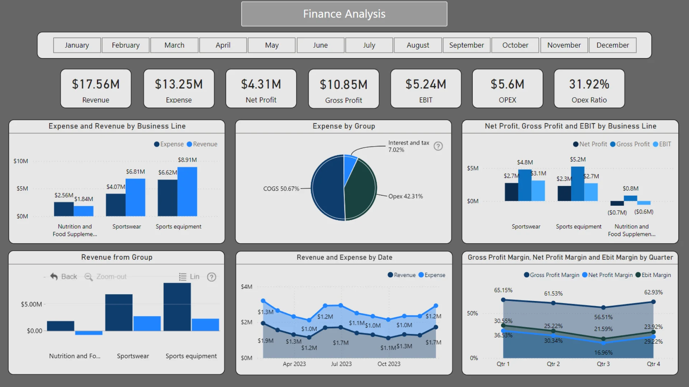Click the Gross Profit Margin legend dot

point(526,275)
